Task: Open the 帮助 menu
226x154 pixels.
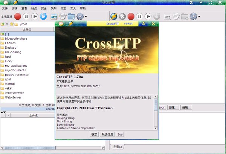Action: (x=83, y=8)
